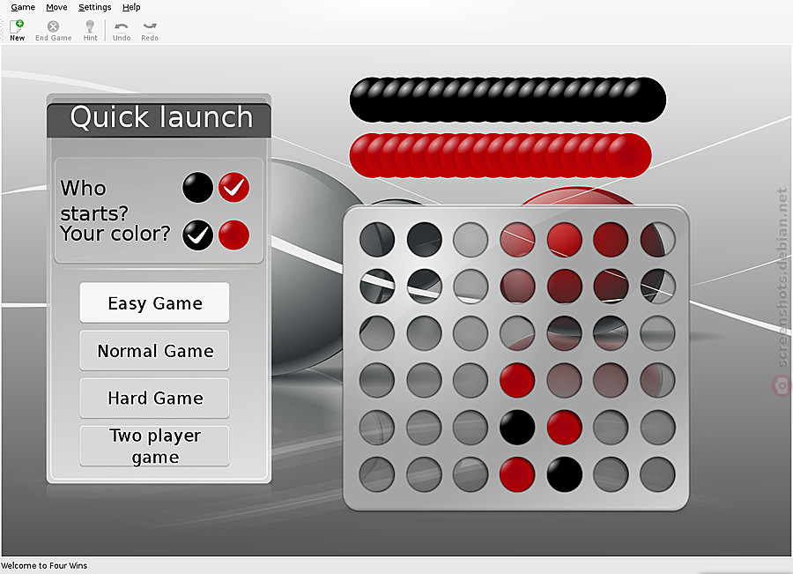The image size is (793, 574).
Task: Start a Two player game
Action: click(x=155, y=446)
